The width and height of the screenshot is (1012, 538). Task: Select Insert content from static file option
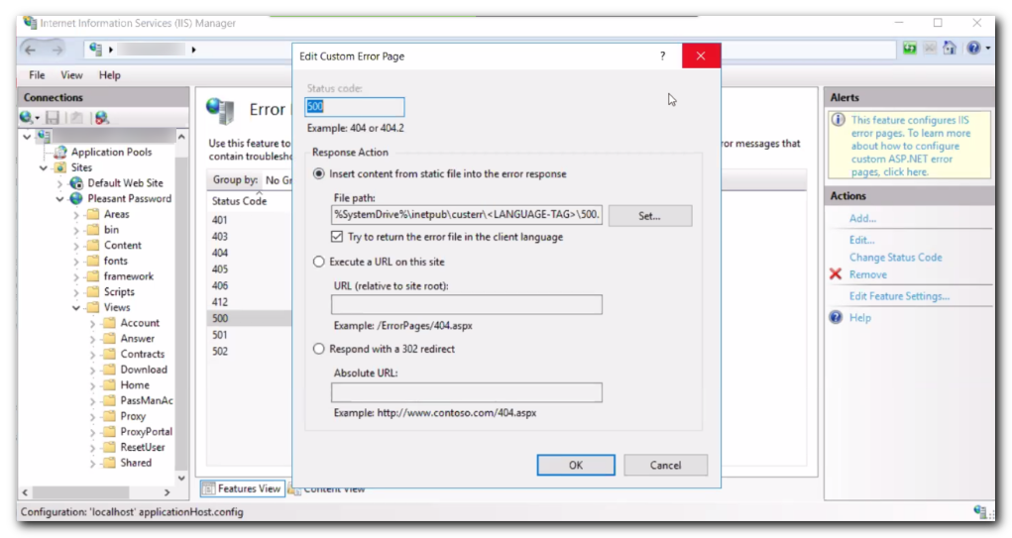point(319,174)
